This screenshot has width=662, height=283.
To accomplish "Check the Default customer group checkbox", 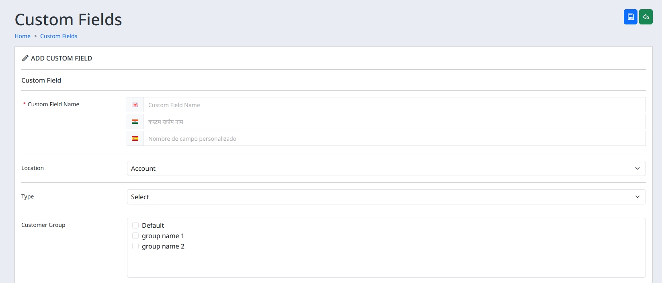I will click(x=135, y=225).
